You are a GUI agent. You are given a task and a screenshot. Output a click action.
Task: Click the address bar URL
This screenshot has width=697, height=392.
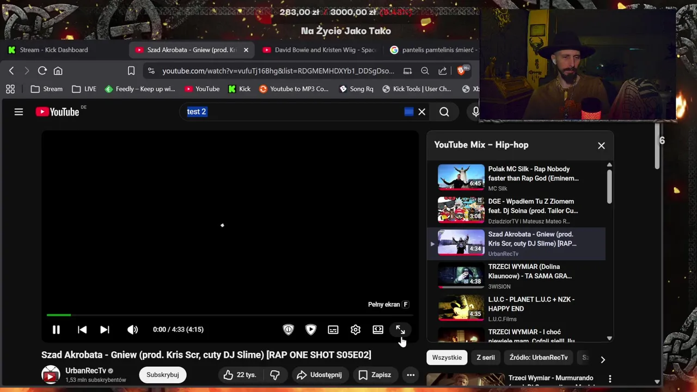(x=278, y=71)
